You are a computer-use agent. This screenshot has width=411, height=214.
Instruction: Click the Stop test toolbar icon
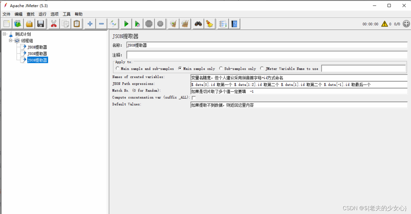pos(149,24)
